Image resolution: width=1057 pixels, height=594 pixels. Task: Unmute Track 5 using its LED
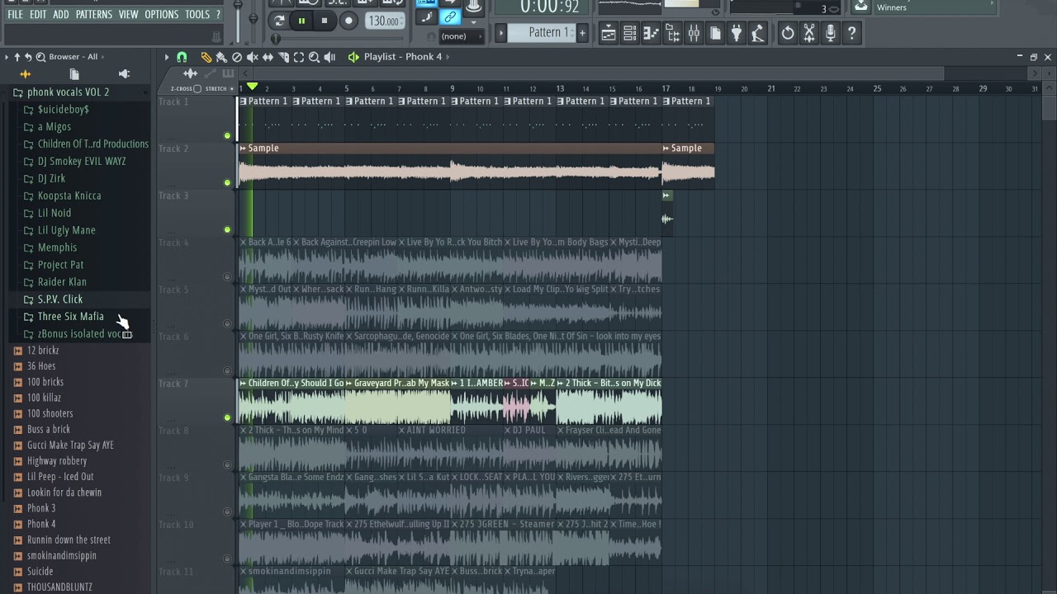(227, 323)
